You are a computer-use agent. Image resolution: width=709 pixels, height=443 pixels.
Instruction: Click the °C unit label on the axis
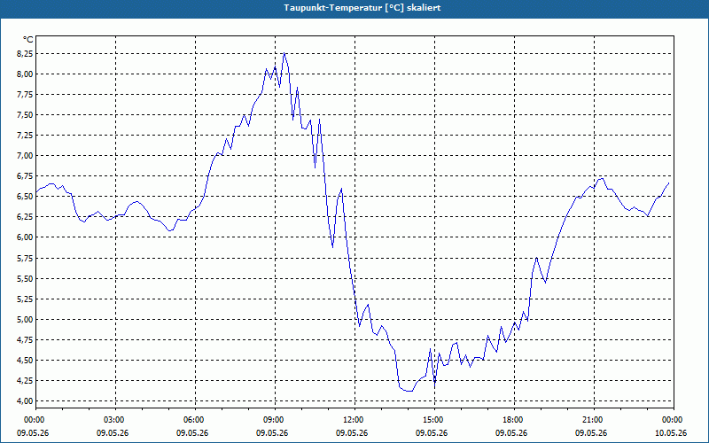pos(27,40)
